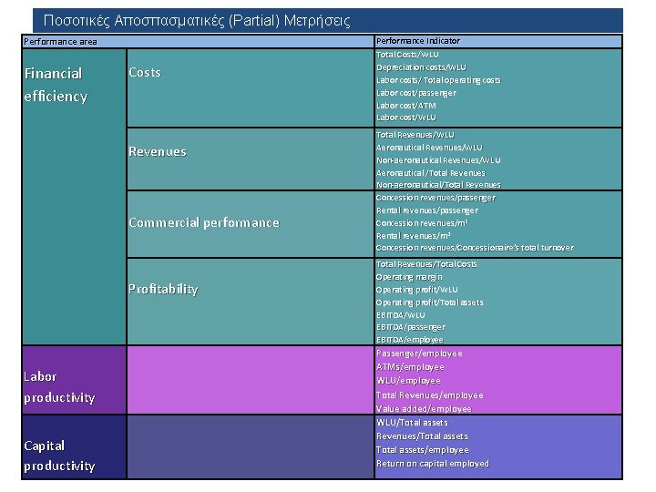The width and height of the screenshot is (656, 492).
Task: Click the 'Commercial performance' cell
Action: pos(251,224)
